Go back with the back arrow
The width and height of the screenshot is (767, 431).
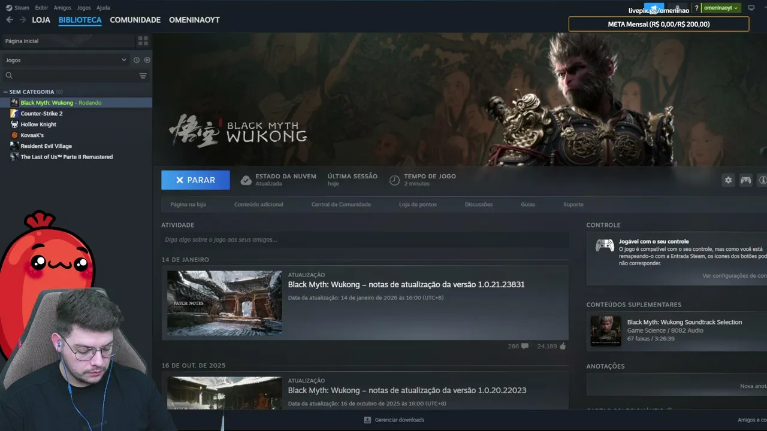[x=10, y=20]
